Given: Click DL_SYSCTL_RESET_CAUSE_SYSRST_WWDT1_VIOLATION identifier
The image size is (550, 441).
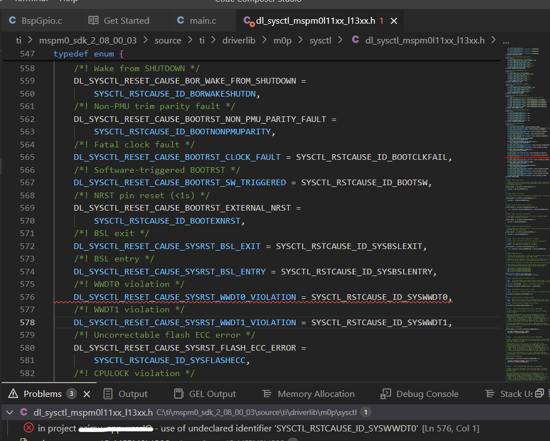Looking at the screenshot, I should [185, 322].
